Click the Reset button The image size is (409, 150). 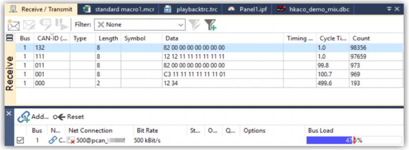68,117
